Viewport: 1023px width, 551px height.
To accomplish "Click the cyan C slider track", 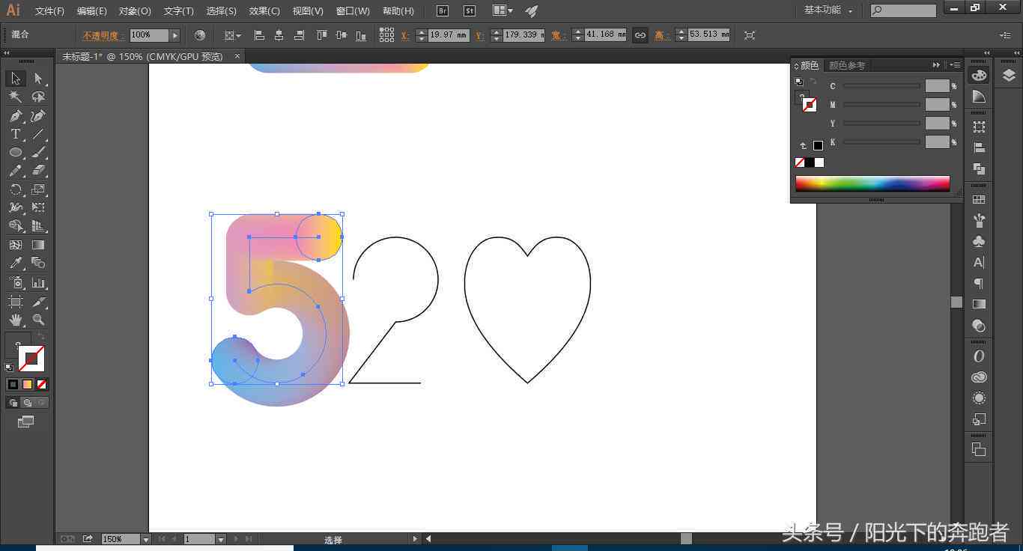I will (881, 86).
